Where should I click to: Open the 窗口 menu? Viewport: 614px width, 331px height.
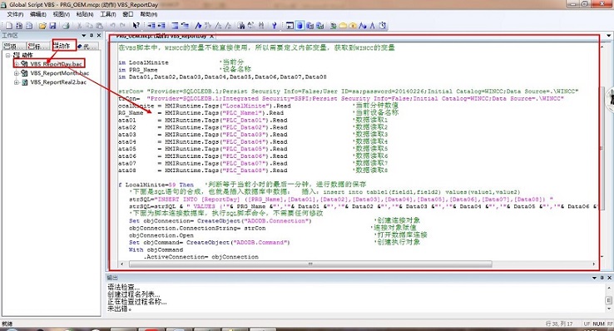click(x=128, y=14)
